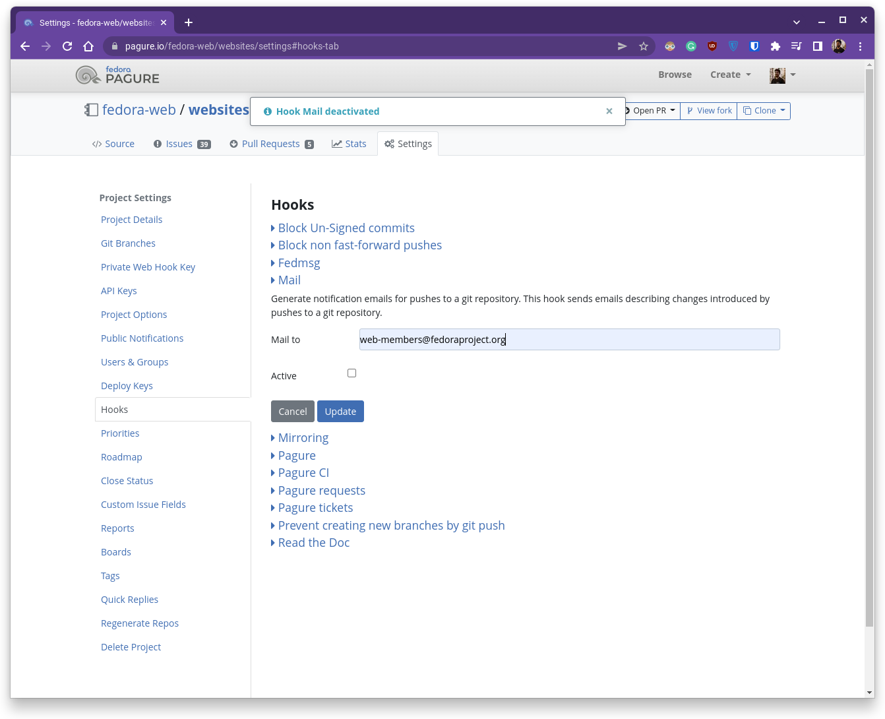Click the share page icon in address bar
885x719 pixels.
click(622, 46)
